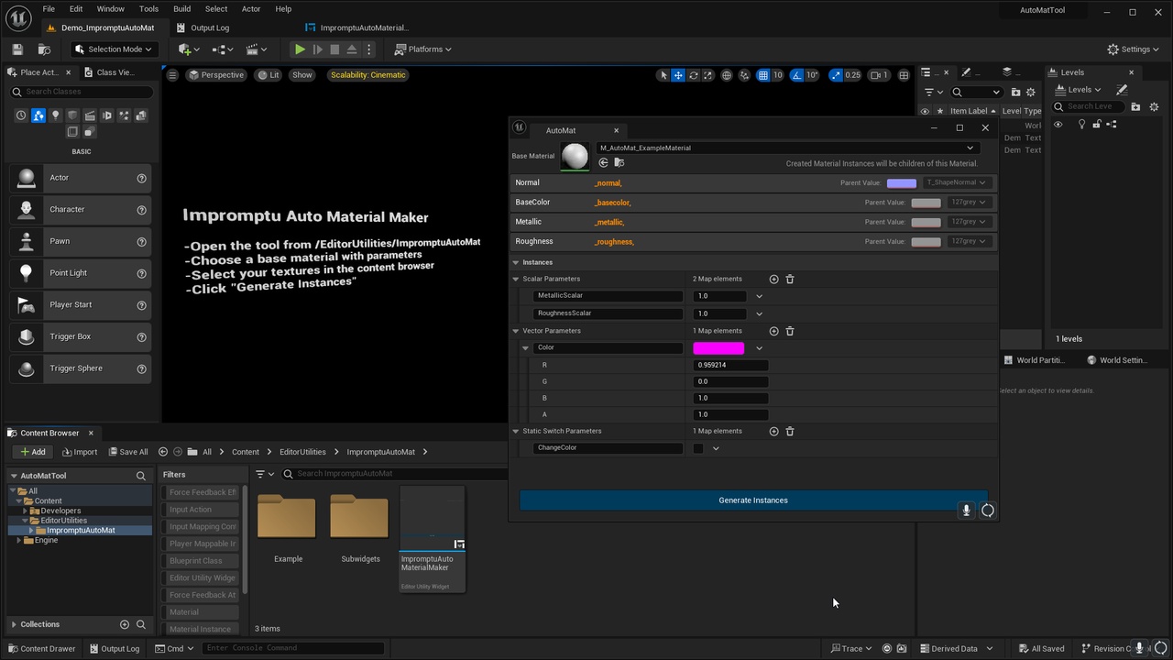This screenshot has width=1173, height=660.
Task: Open the Window menu
Action: point(110,9)
